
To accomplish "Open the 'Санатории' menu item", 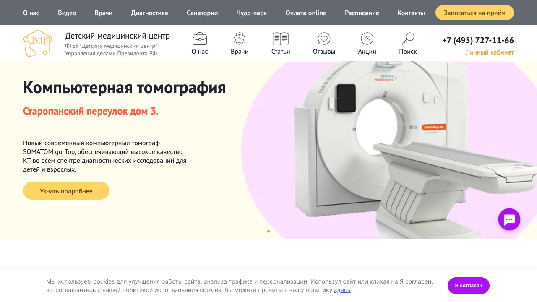I will 202,13.
